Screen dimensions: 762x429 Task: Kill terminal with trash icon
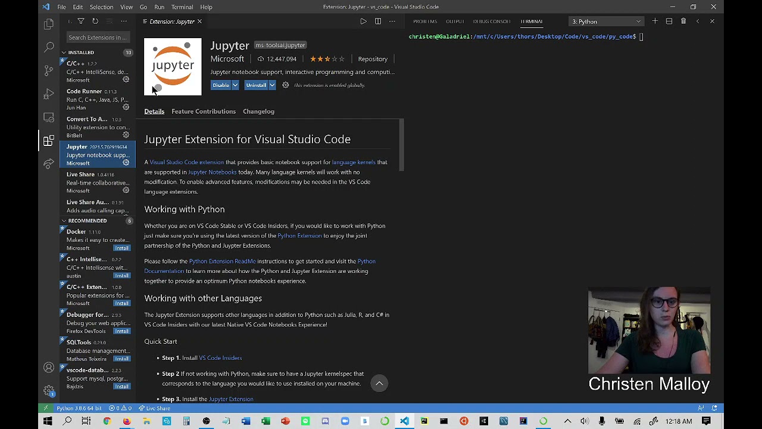pyautogui.click(x=683, y=21)
